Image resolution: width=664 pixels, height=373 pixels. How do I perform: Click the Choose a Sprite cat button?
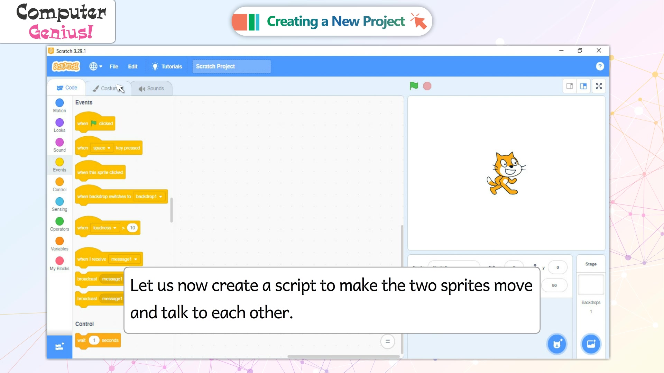[557, 344]
